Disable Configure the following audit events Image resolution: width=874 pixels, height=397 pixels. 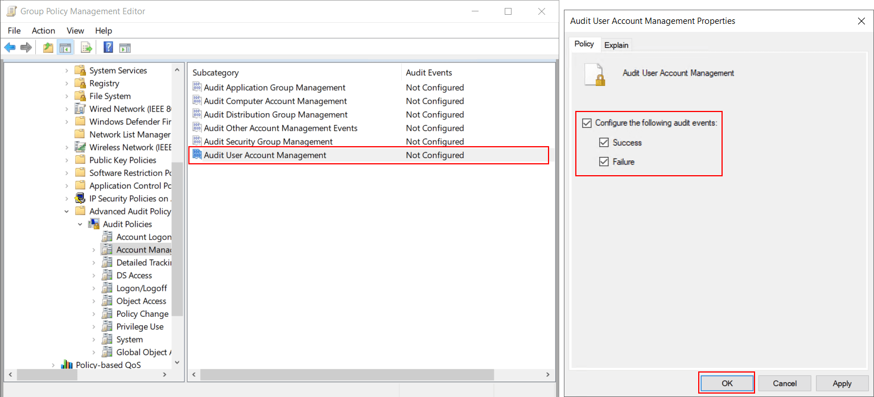coord(588,123)
